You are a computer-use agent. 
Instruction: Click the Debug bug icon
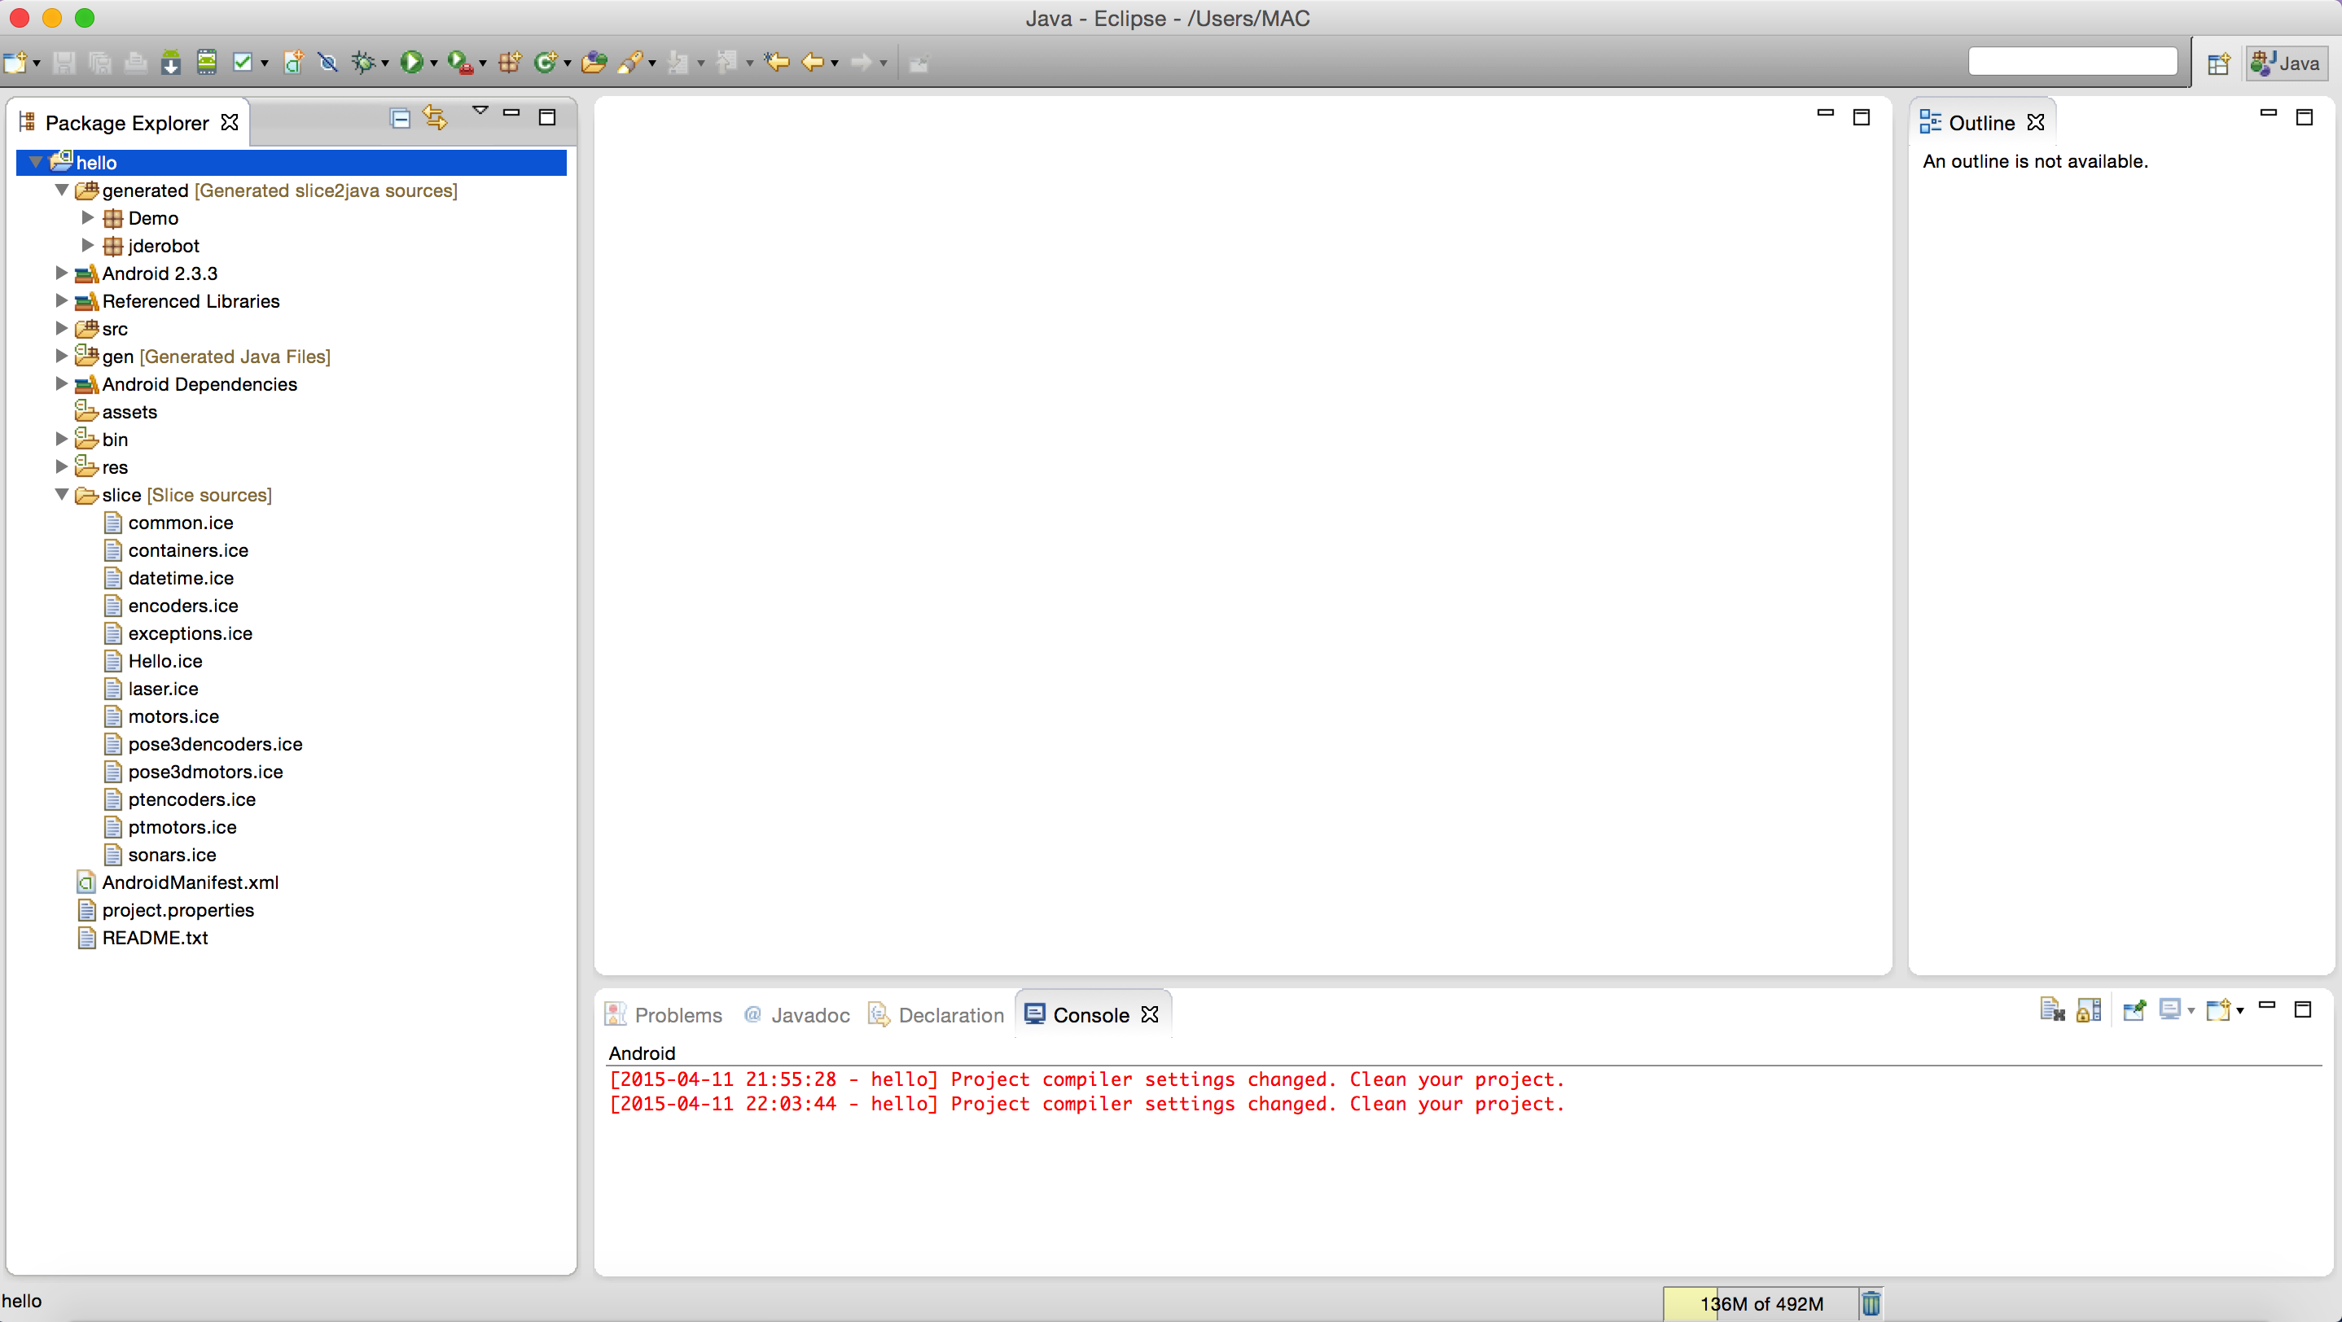(x=362, y=62)
